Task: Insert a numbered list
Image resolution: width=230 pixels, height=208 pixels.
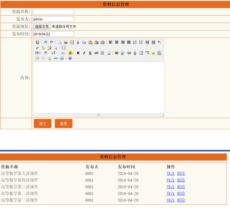Action: point(135,42)
